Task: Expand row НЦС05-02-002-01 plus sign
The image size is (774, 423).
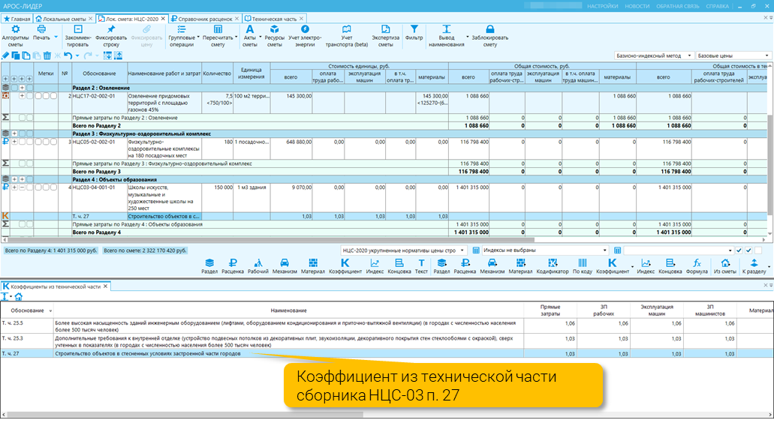Action: click(x=14, y=142)
